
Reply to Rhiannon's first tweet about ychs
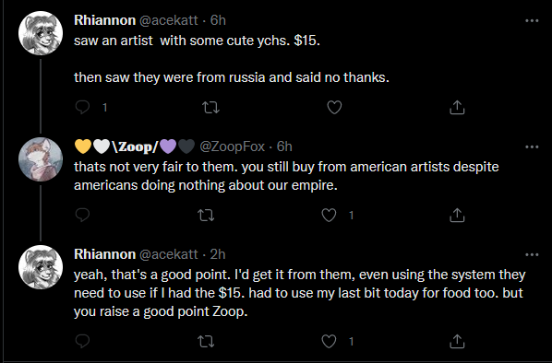(83, 107)
